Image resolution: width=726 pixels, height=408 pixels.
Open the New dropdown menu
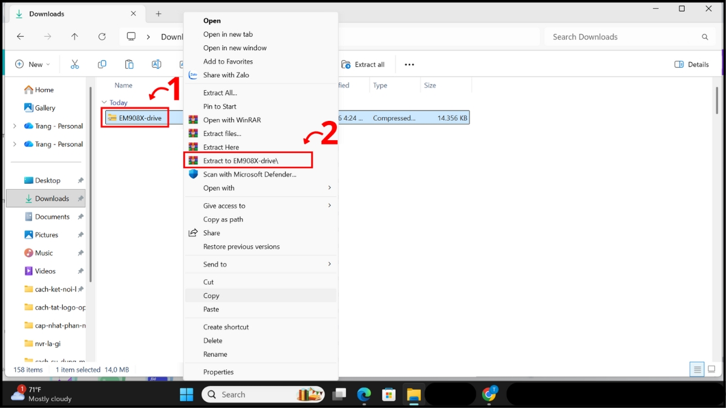coord(33,65)
